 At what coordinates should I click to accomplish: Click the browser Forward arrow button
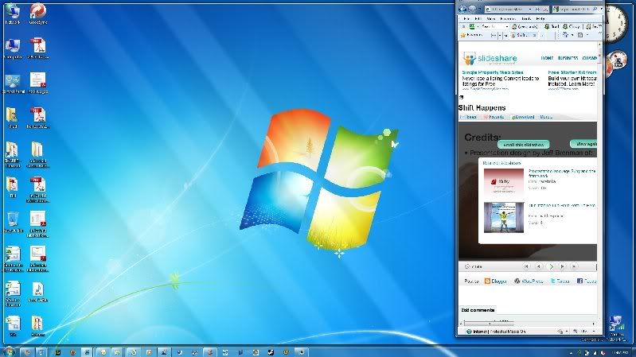472,9
